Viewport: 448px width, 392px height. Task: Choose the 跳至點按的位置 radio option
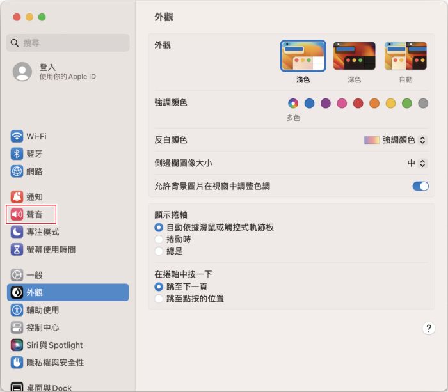click(159, 299)
